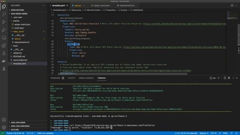Click the zsh terminal shell indicator
240x135 pixels.
coord(213,78)
